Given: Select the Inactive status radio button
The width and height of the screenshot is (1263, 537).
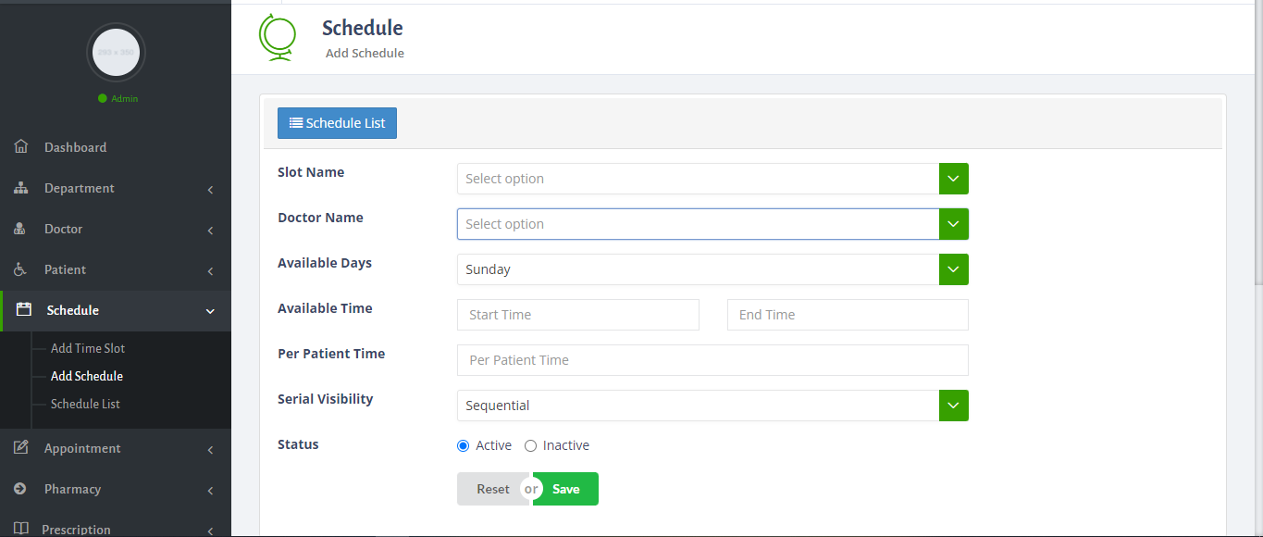Looking at the screenshot, I should coord(530,445).
